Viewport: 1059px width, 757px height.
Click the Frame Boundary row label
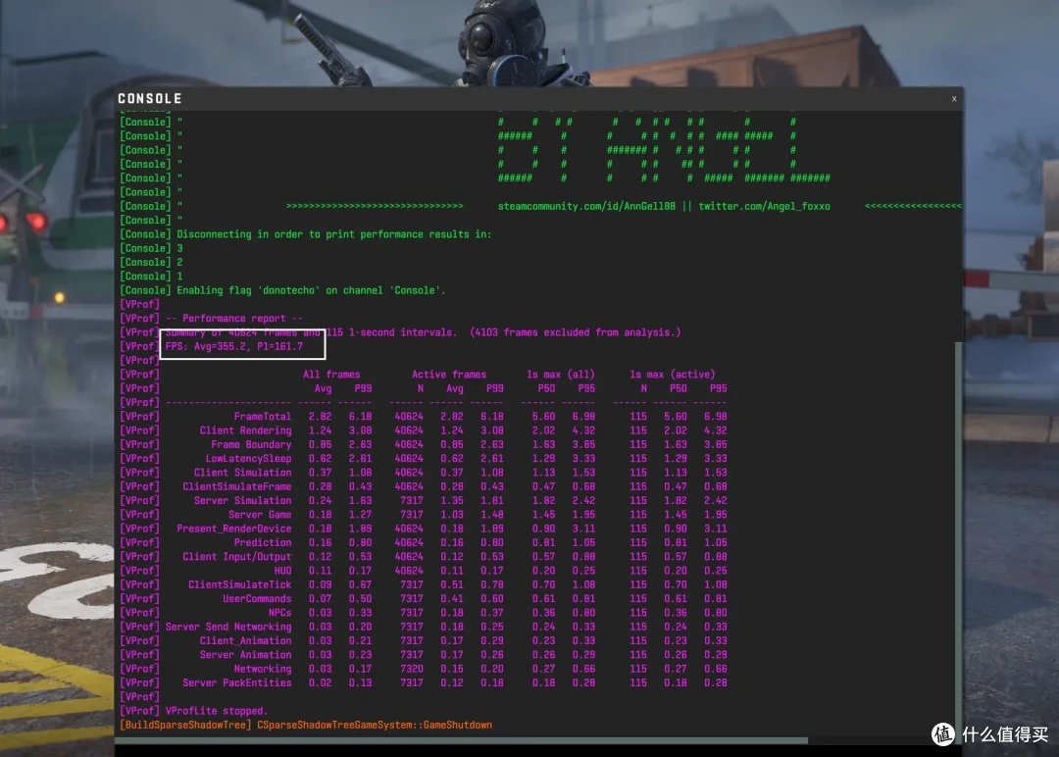(x=251, y=444)
